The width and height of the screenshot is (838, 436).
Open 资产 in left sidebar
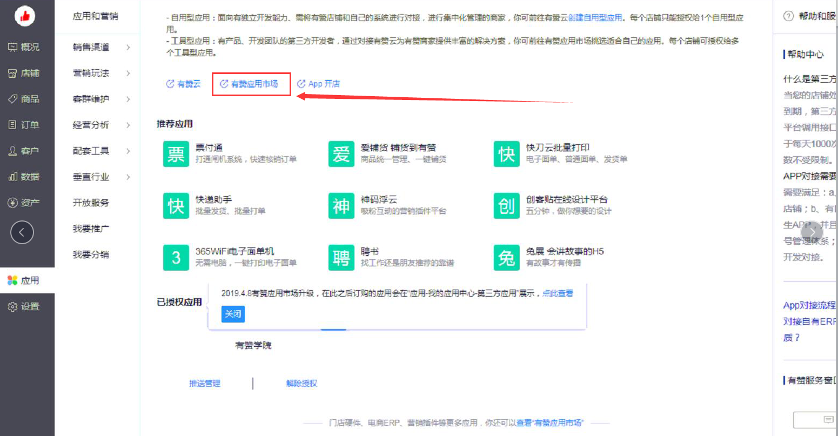pos(24,203)
